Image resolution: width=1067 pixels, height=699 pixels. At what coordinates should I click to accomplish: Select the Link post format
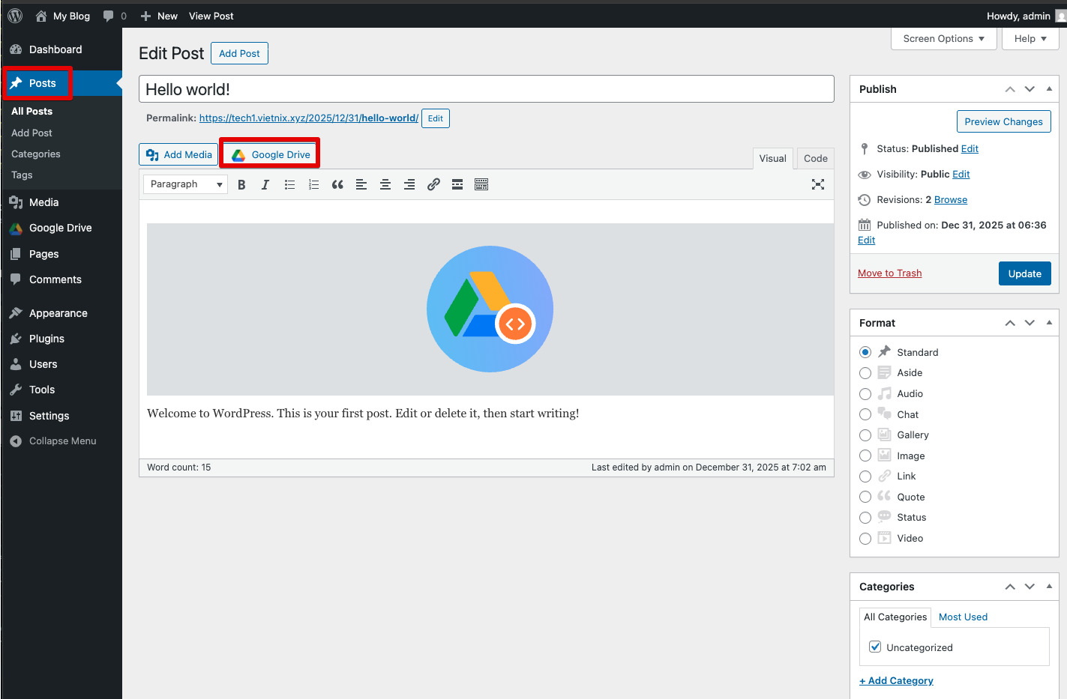(865, 476)
